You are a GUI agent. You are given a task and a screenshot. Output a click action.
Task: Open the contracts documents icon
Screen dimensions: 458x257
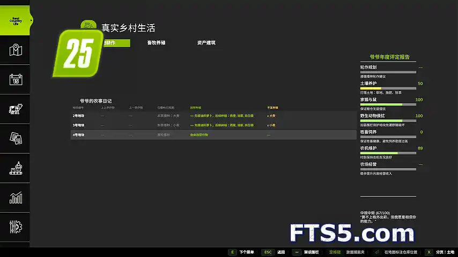tap(16, 138)
